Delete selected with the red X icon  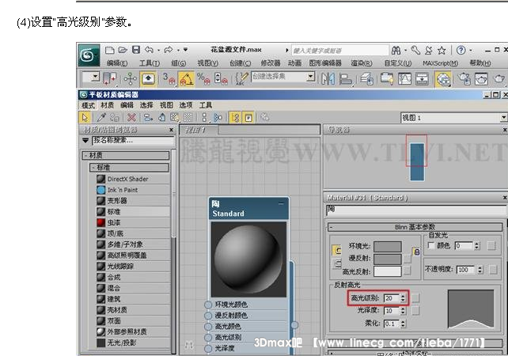(131, 117)
